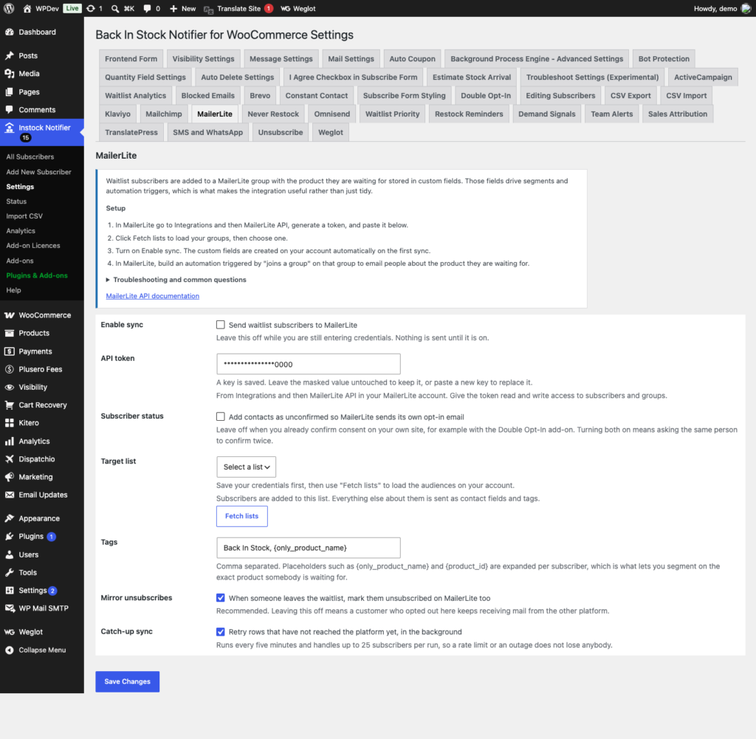Screen dimensions: 756x739
Task: Click the Email Updates envelope icon
Action: pyautogui.click(x=9, y=495)
